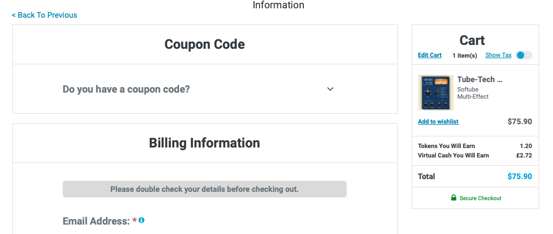Click the Secure Checkout text
Screen dimensions: 553x234
point(480,199)
